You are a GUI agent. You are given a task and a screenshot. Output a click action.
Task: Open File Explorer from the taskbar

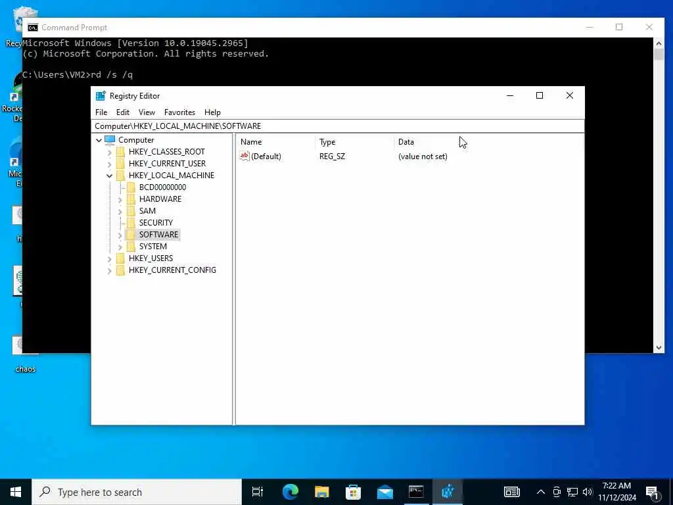322,492
